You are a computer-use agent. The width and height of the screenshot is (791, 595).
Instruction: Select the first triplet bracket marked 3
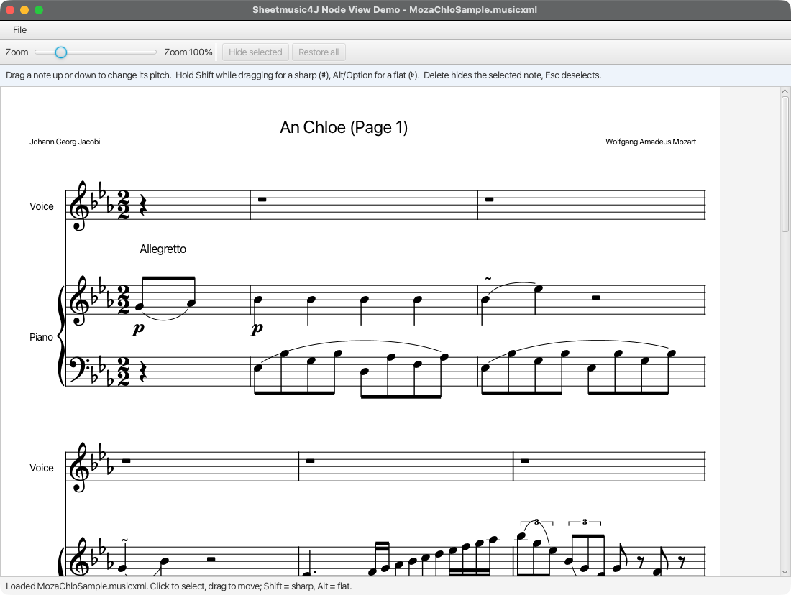click(x=536, y=523)
